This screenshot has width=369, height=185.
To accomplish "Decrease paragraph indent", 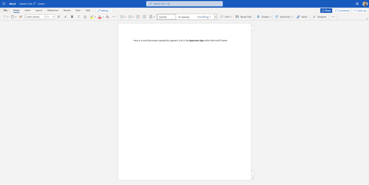I will [x=138, y=17].
